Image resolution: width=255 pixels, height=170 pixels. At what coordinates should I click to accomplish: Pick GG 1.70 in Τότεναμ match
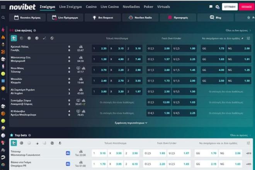point(206,153)
